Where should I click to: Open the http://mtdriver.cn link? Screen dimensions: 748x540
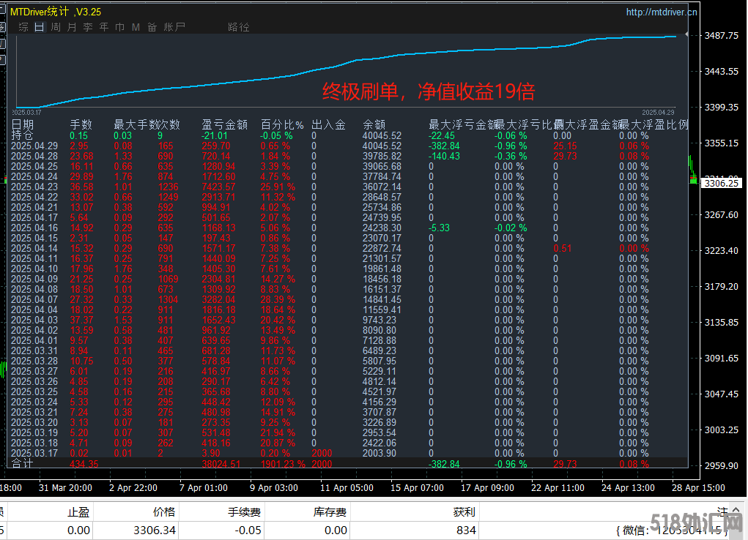click(662, 12)
